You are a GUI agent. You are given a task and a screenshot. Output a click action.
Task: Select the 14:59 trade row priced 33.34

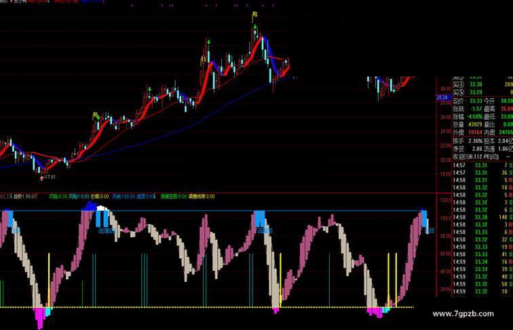coord(482,262)
